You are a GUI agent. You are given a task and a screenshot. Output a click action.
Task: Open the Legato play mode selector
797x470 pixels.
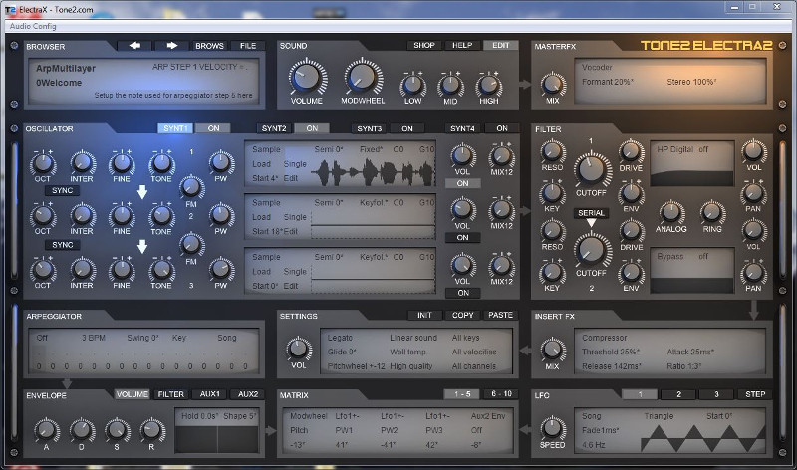340,338
